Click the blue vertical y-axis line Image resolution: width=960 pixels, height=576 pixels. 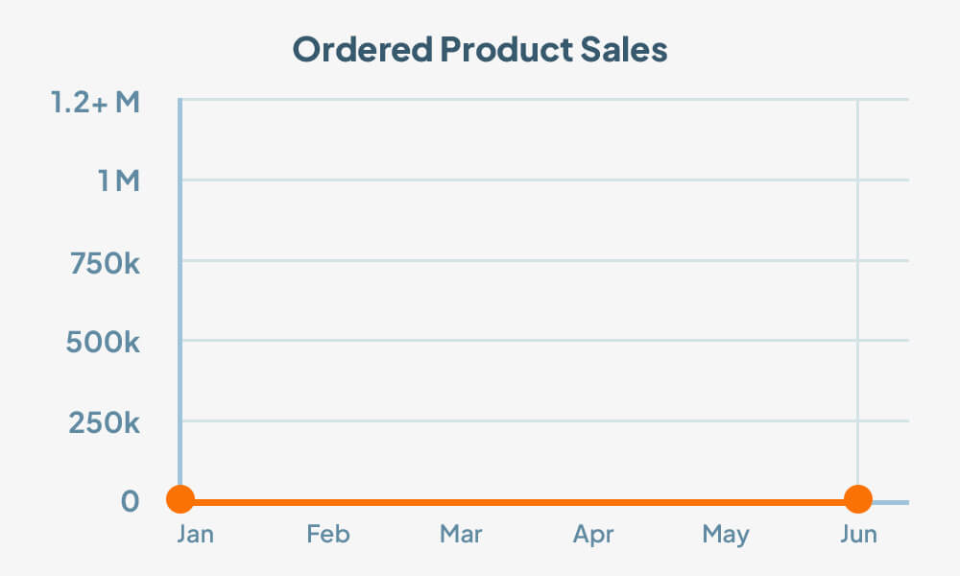pos(180,288)
